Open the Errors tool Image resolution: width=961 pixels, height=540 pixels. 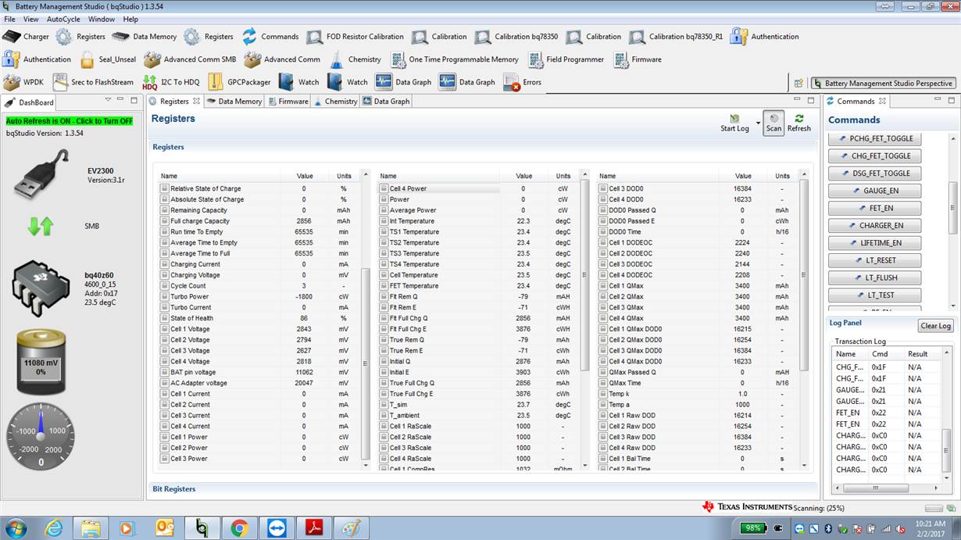coord(523,82)
